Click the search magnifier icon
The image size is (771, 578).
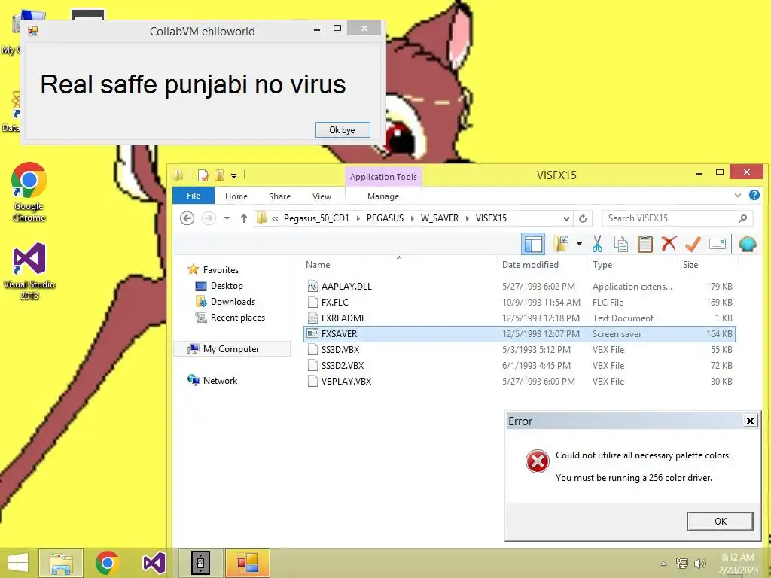pyautogui.click(x=742, y=218)
